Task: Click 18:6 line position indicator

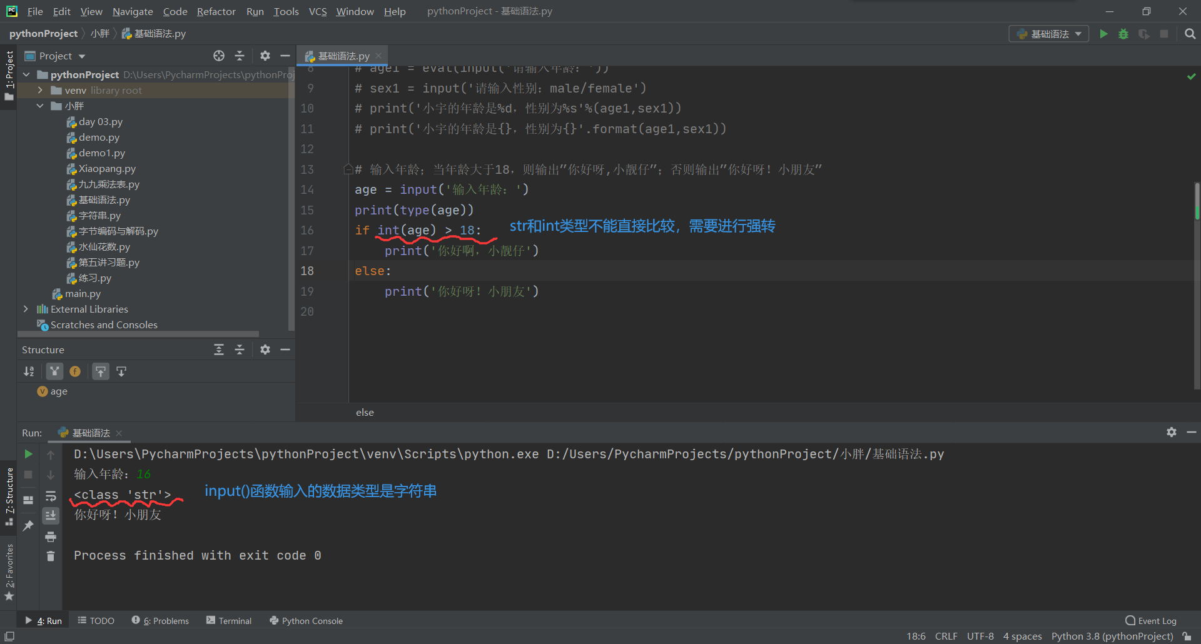Action: click(x=916, y=636)
